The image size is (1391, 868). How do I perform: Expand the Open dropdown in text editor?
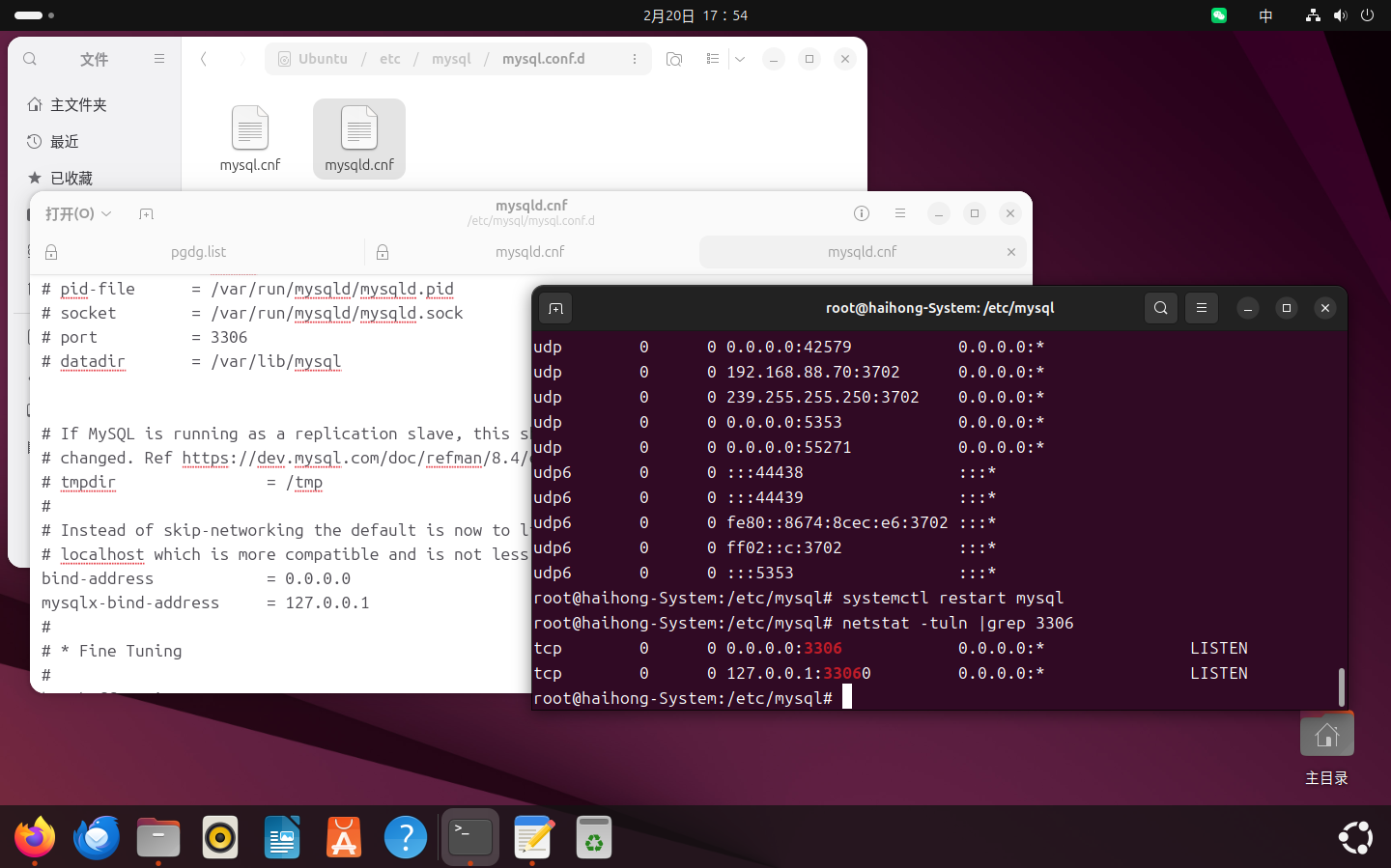click(78, 213)
